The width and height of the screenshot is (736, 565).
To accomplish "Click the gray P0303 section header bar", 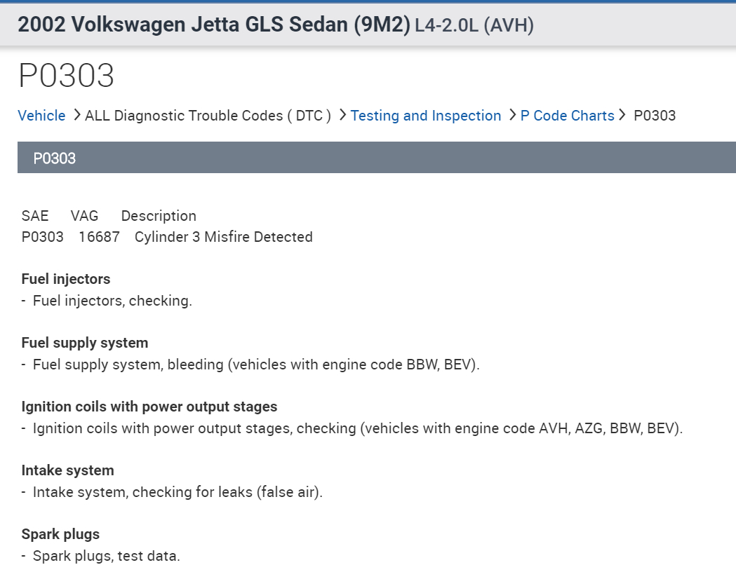I will click(x=376, y=158).
